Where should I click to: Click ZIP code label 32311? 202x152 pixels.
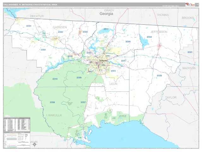point(113,71)
